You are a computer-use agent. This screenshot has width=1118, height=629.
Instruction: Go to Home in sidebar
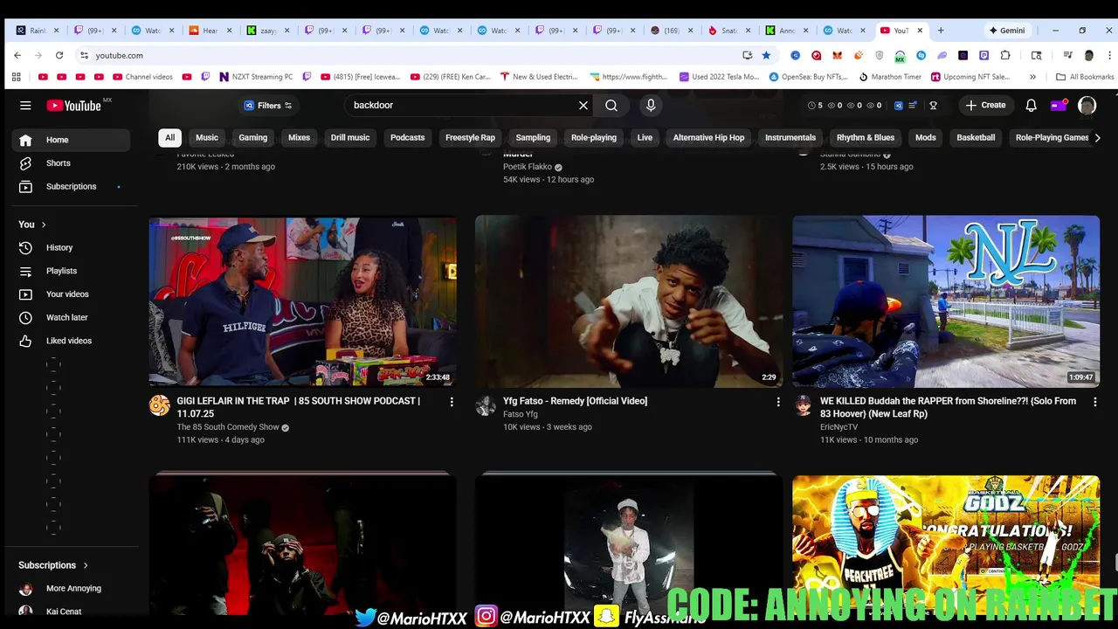72,140
